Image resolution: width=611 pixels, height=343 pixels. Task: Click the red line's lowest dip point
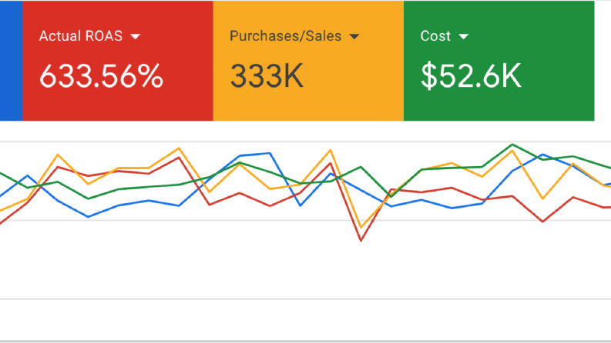(361, 241)
